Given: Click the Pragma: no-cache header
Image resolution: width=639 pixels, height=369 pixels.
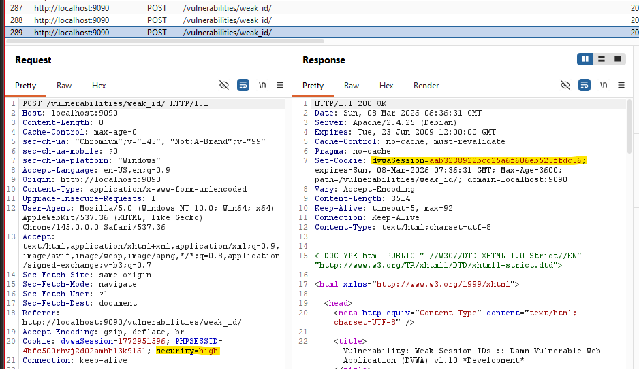Looking at the screenshot, I should pos(352,151).
